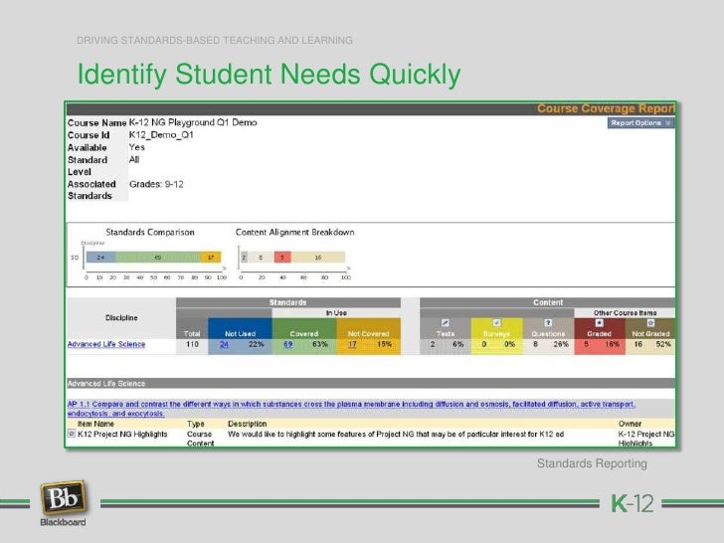This screenshot has height=543, width=724.
Task: Click the Questions column icon
Action: coord(548,323)
